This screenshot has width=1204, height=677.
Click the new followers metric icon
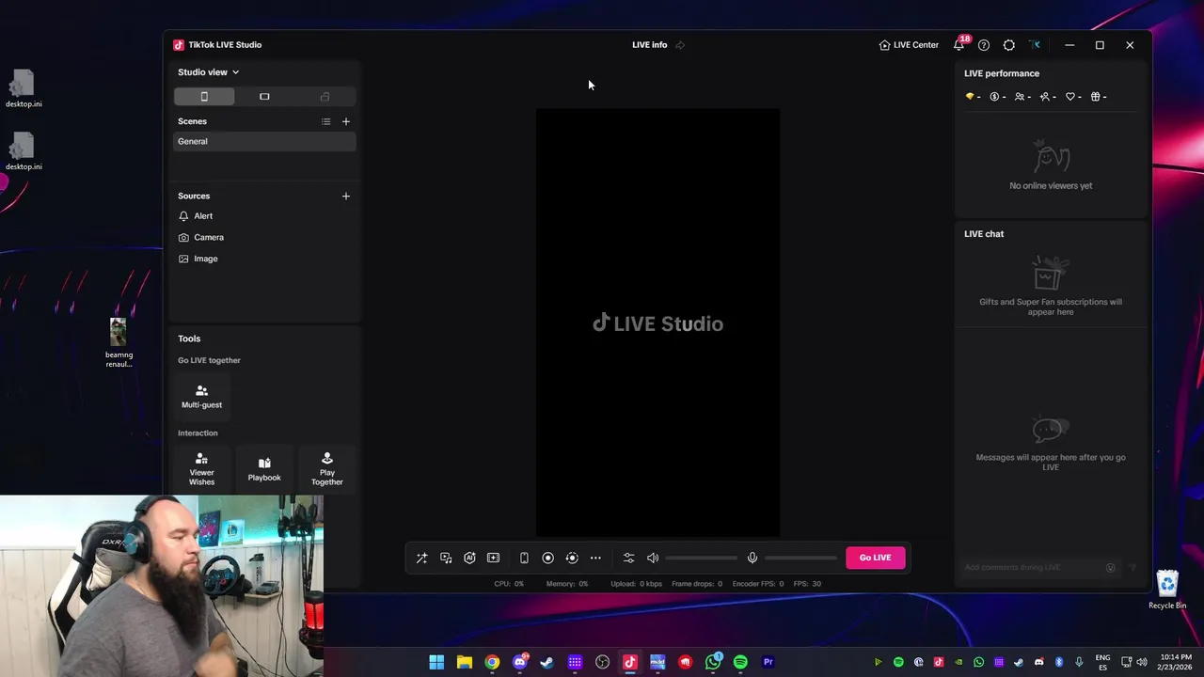pyautogui.click(x=1048, y=97)
